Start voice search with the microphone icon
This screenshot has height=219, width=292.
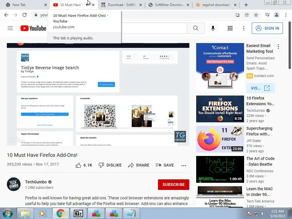(x=213, y=28)
